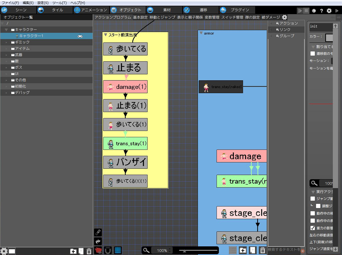342x255 pixels.
Task: Click the link chain tool icon
Action: coord(98,232)
